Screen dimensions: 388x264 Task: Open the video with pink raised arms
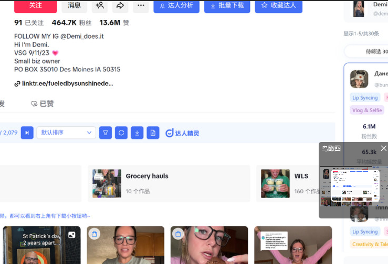pos(293,245)
